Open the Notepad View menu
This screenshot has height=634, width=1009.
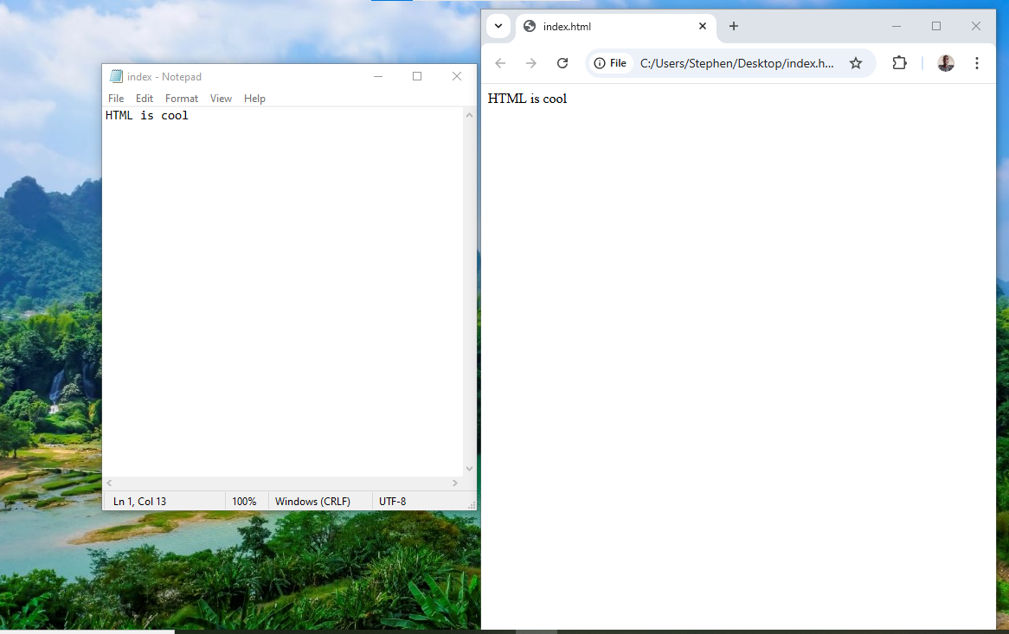(221, 99)
